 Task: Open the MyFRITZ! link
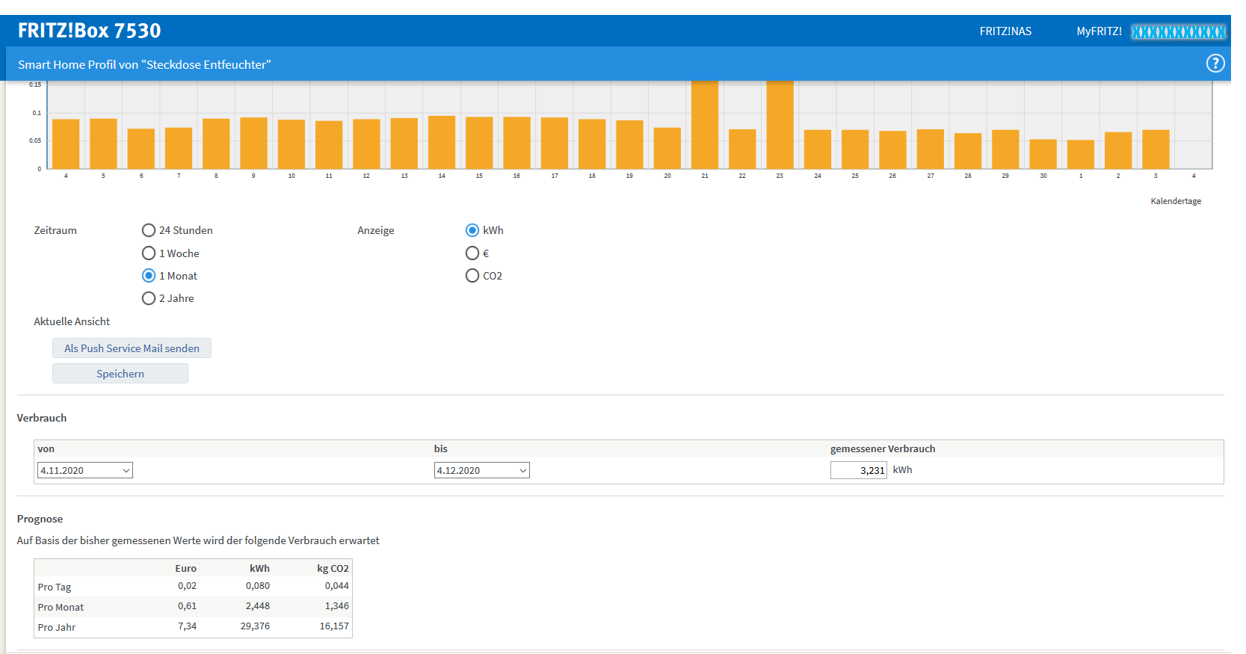tap(1099, 31)
